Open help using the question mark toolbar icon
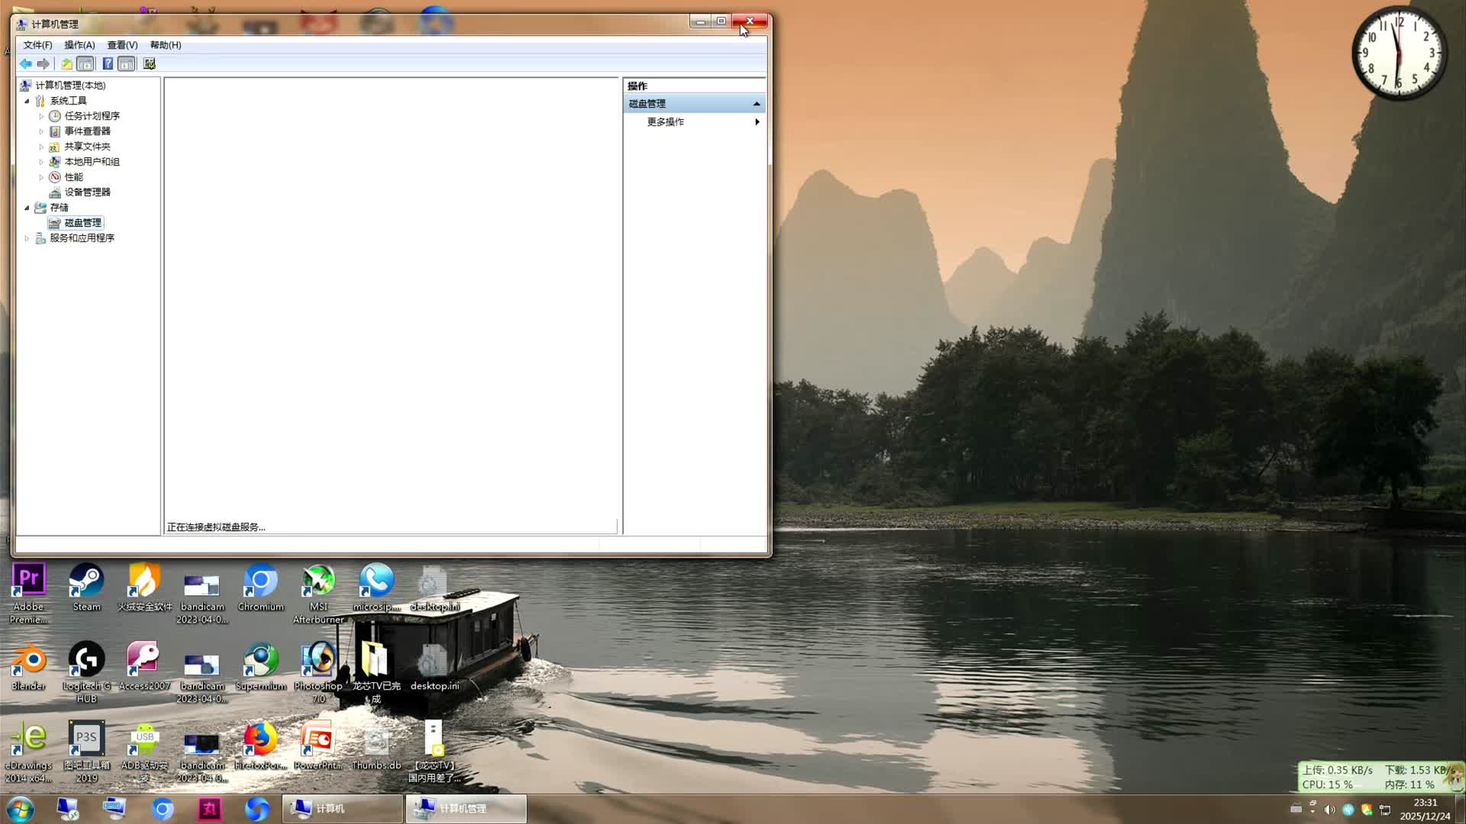1466x824 pixels. (107, 64)
